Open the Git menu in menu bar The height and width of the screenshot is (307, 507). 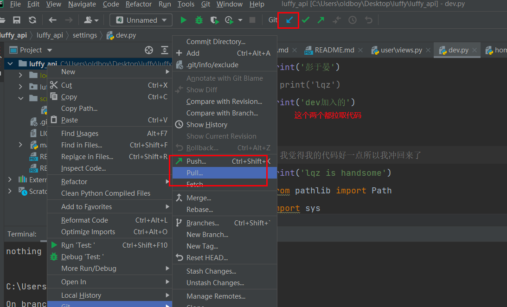tap(205, 4)
